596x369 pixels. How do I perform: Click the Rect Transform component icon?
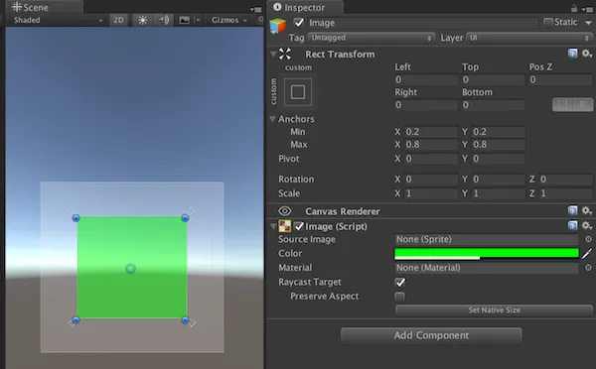pos(285,54)
